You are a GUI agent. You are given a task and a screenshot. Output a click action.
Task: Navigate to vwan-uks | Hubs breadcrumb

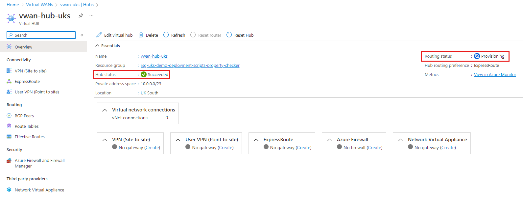(77, 5)
